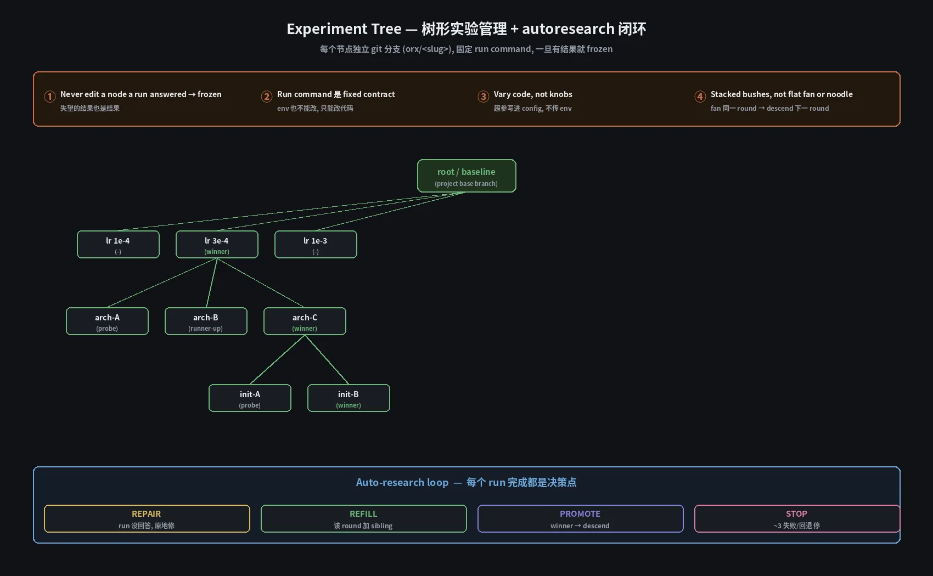
Task: Click 'fan 同一 round → descend 下一 round' caption
Action: (x=769, y=109)
